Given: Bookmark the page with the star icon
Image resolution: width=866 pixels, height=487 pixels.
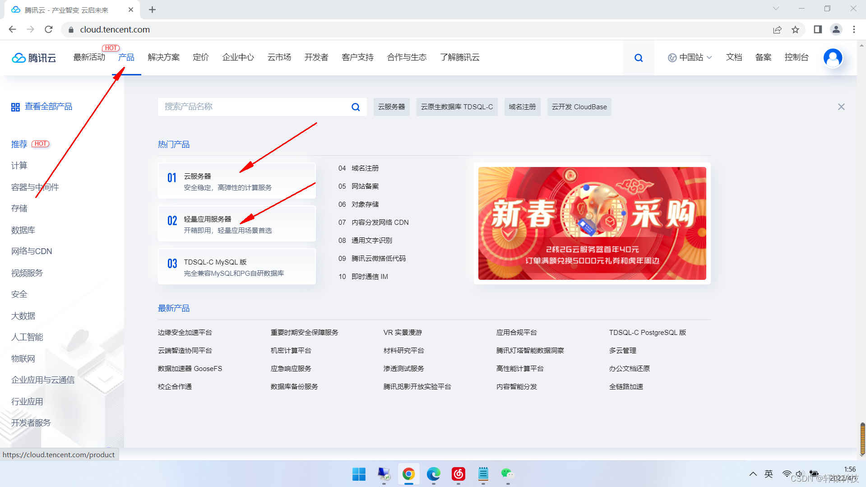Looking at the screenshot, I should (796, 29).
